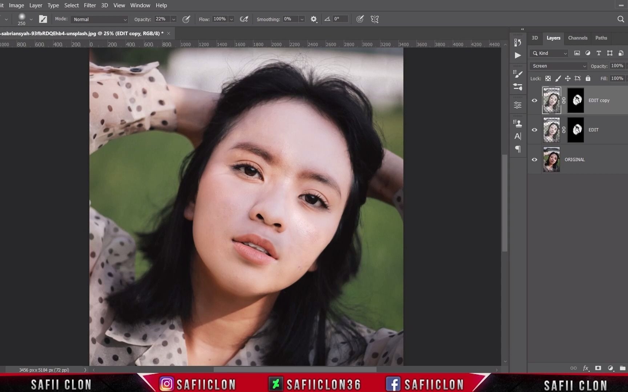Screen dimensions: 628x392
Task: Open the Filter menu
Action: pyautogui.click(x=90, y=5)
